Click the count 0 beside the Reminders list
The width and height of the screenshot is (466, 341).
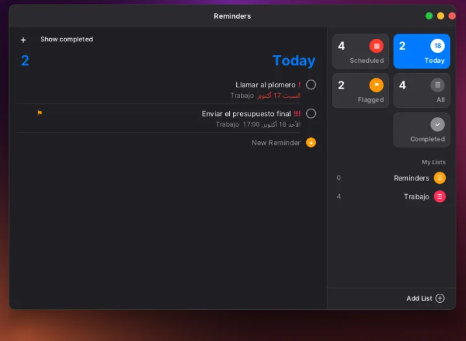[338, 178]
